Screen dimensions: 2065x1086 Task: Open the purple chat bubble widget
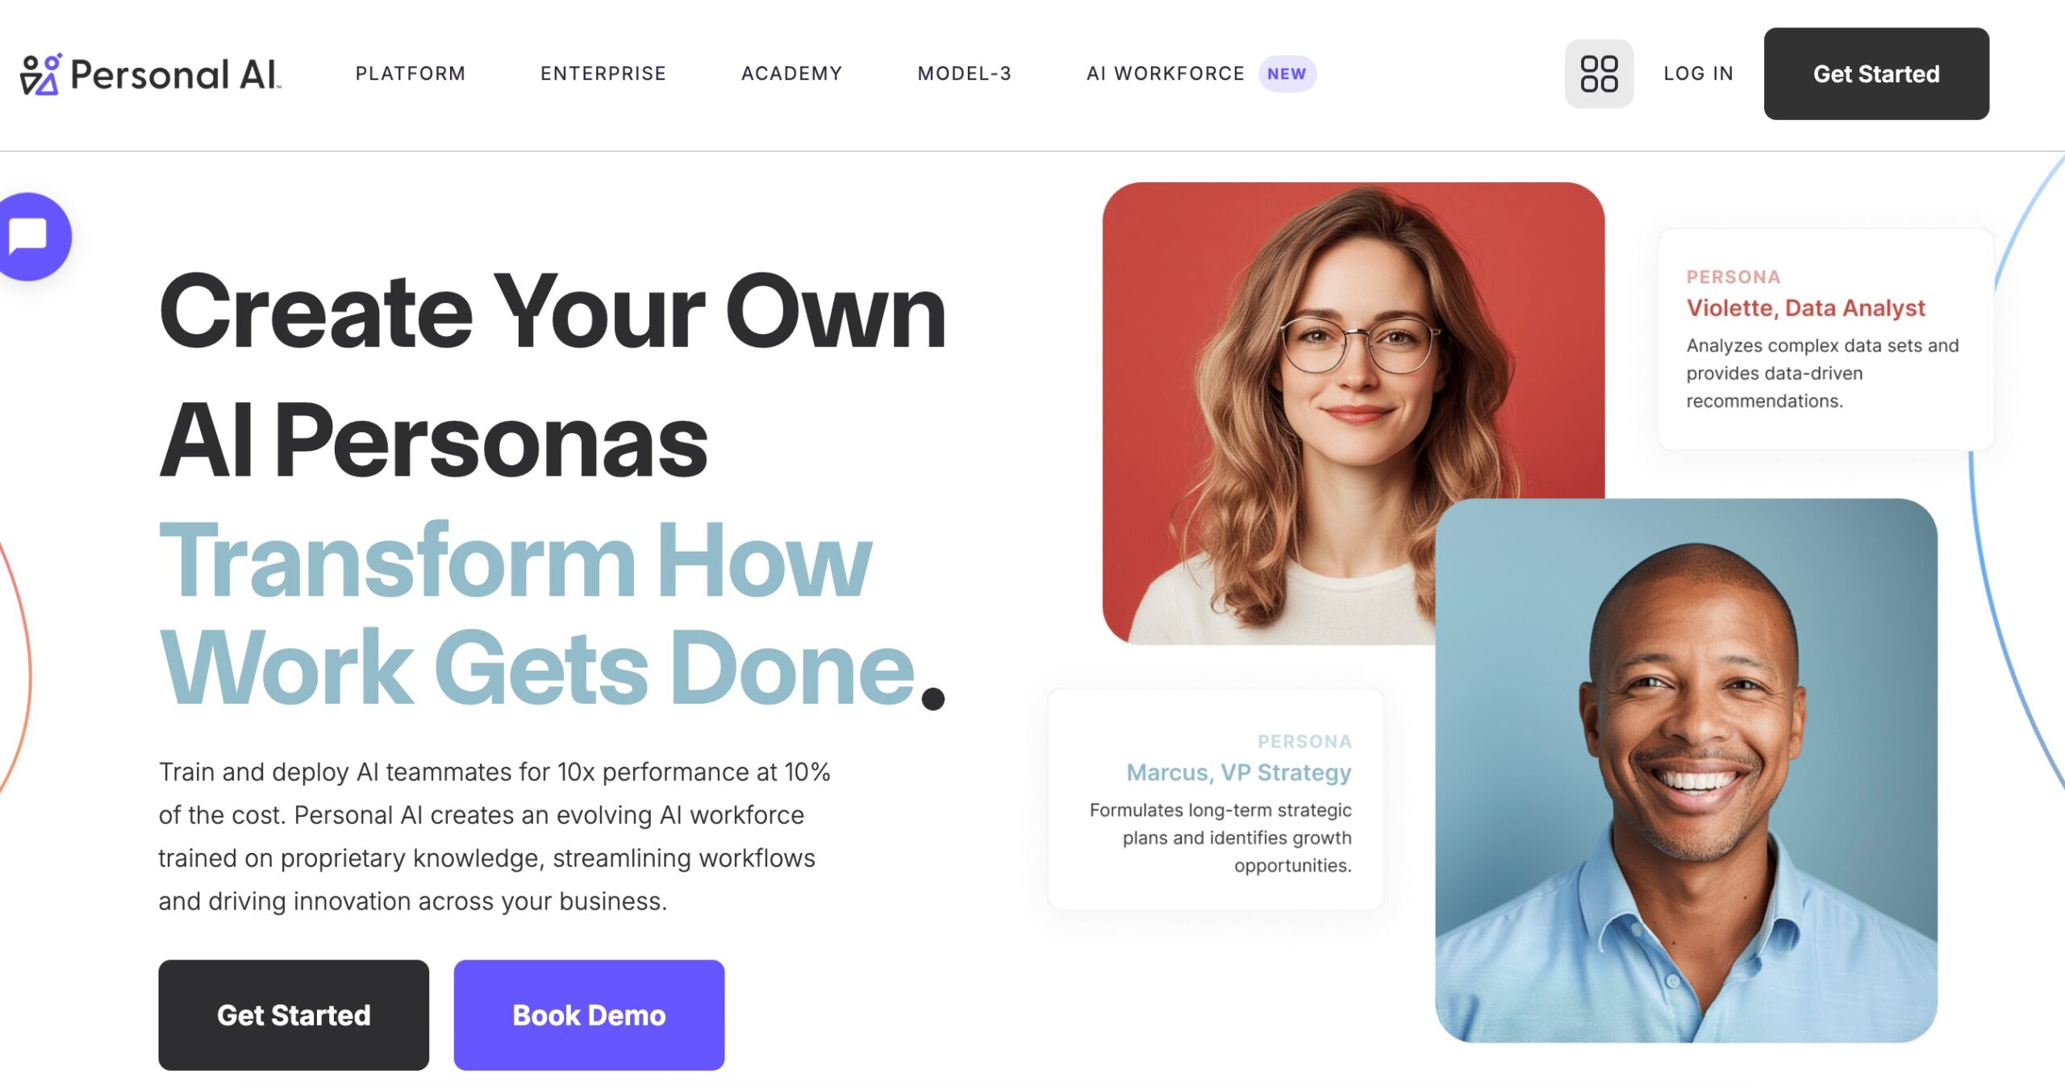32,236
